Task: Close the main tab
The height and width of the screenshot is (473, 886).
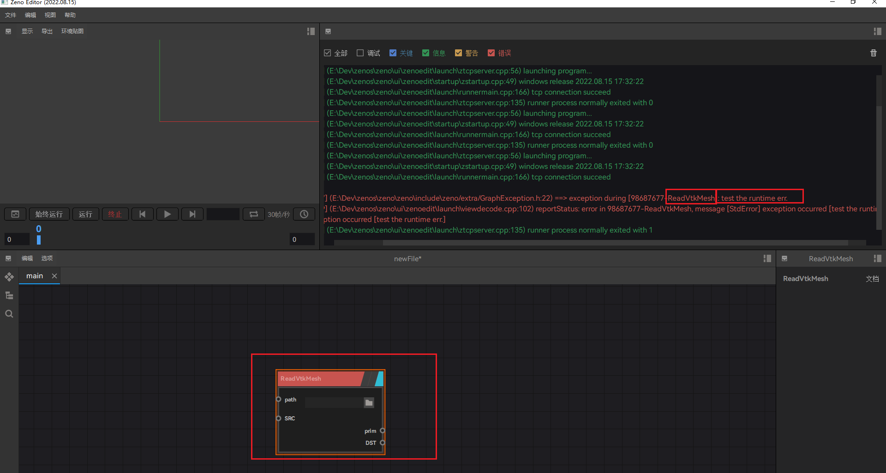Action: pos(54,276)
